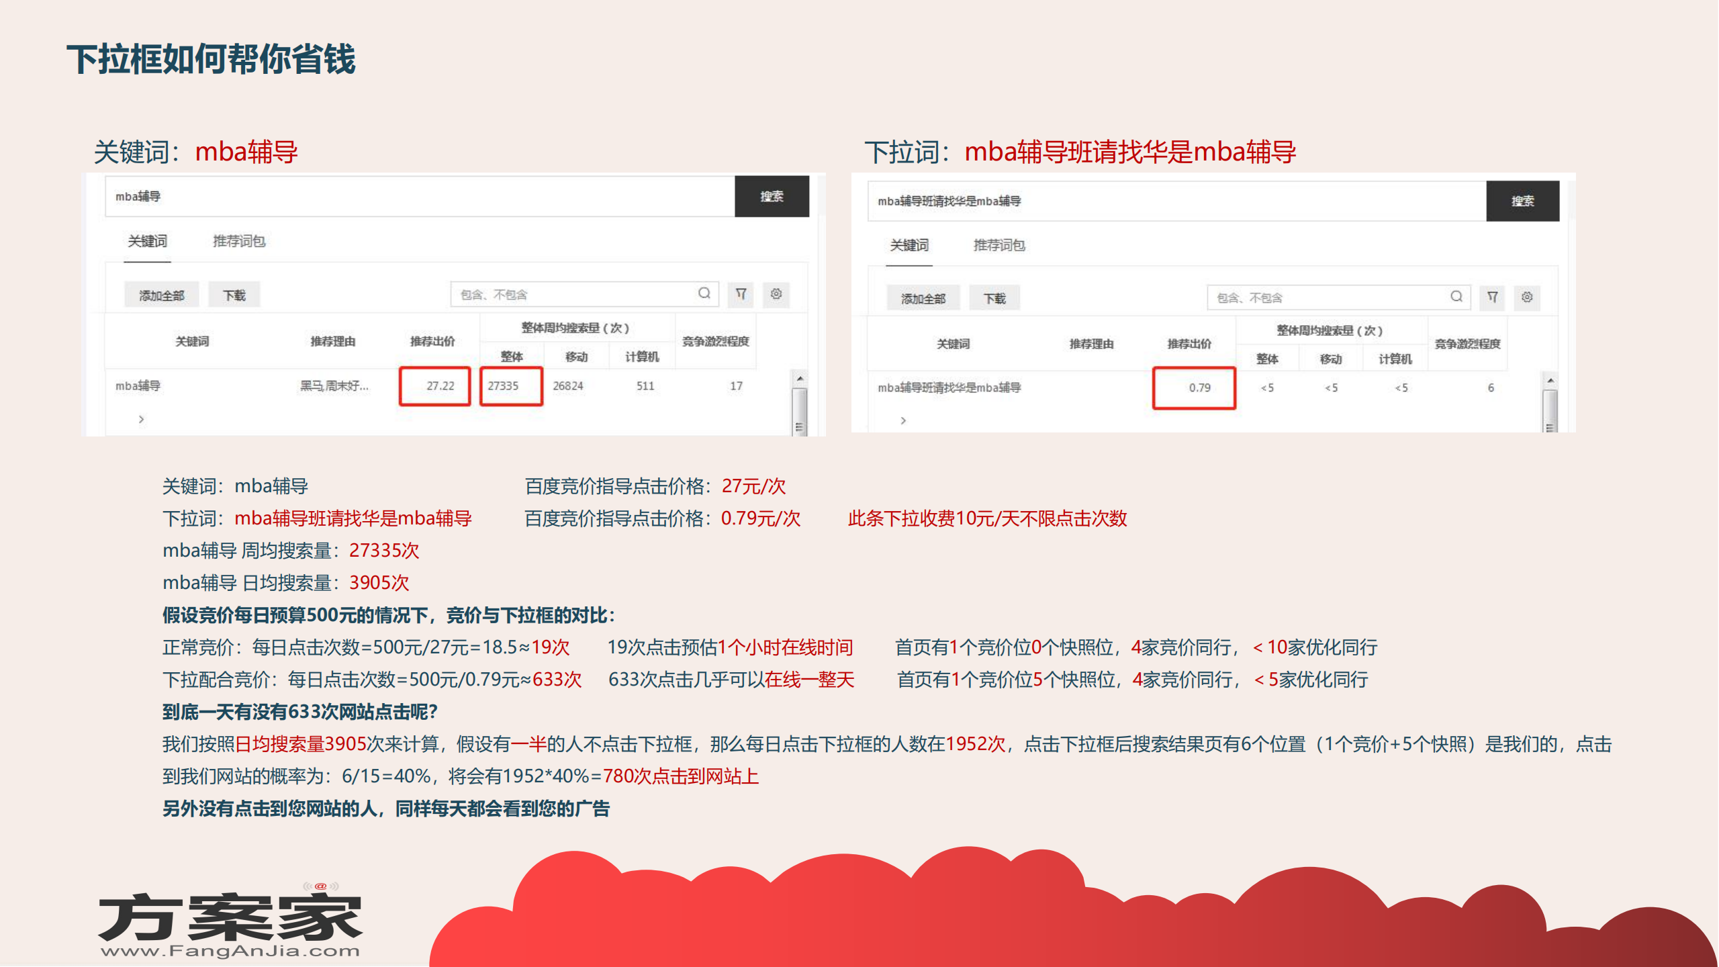Click the slide title 下拉框如何帮你省钱
This screenshot has height=967, width=1719.
pyautogui.click(x=211, y=59)
